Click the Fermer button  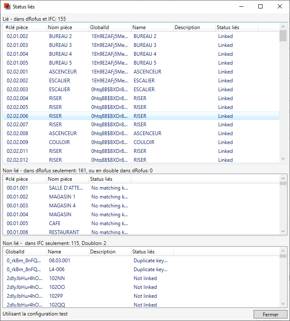[x=271, y=314]
